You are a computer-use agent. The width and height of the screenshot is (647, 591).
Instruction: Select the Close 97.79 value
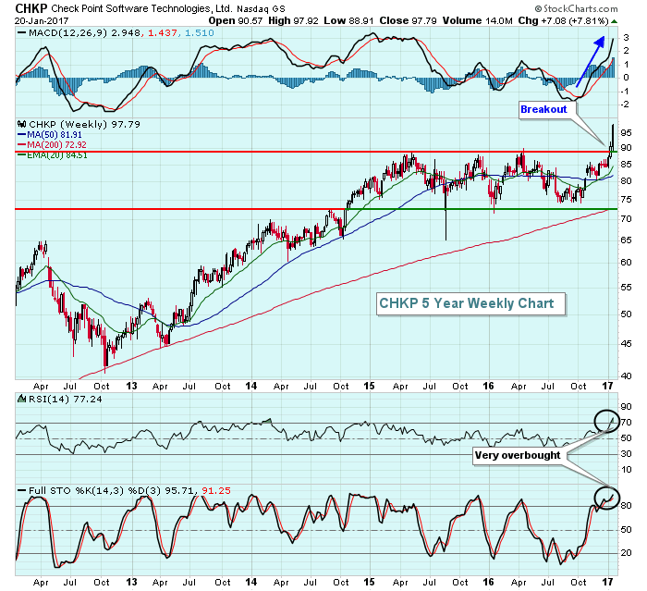click(409, 20)
